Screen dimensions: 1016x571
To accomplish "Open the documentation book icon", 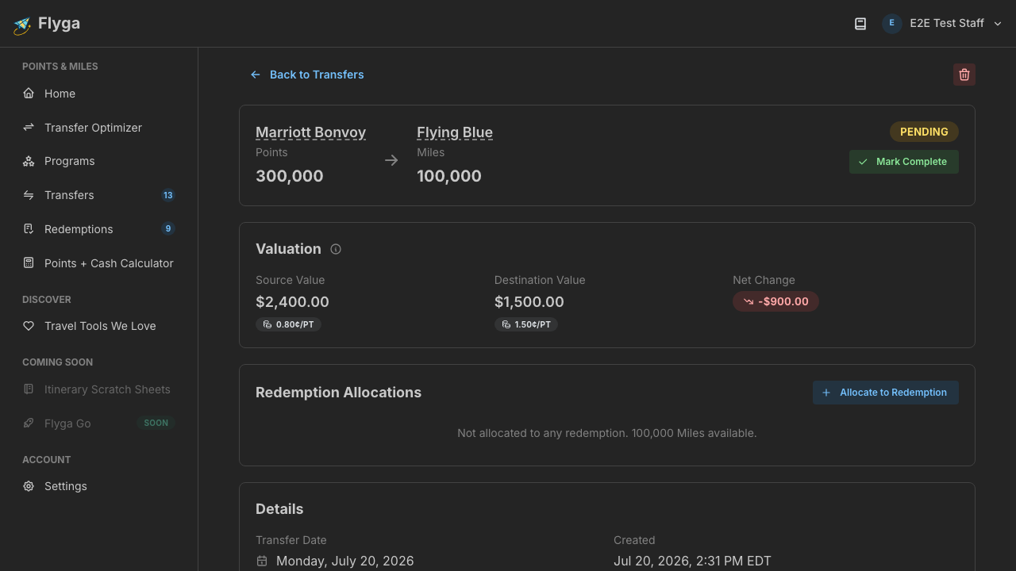I will 860,24.
